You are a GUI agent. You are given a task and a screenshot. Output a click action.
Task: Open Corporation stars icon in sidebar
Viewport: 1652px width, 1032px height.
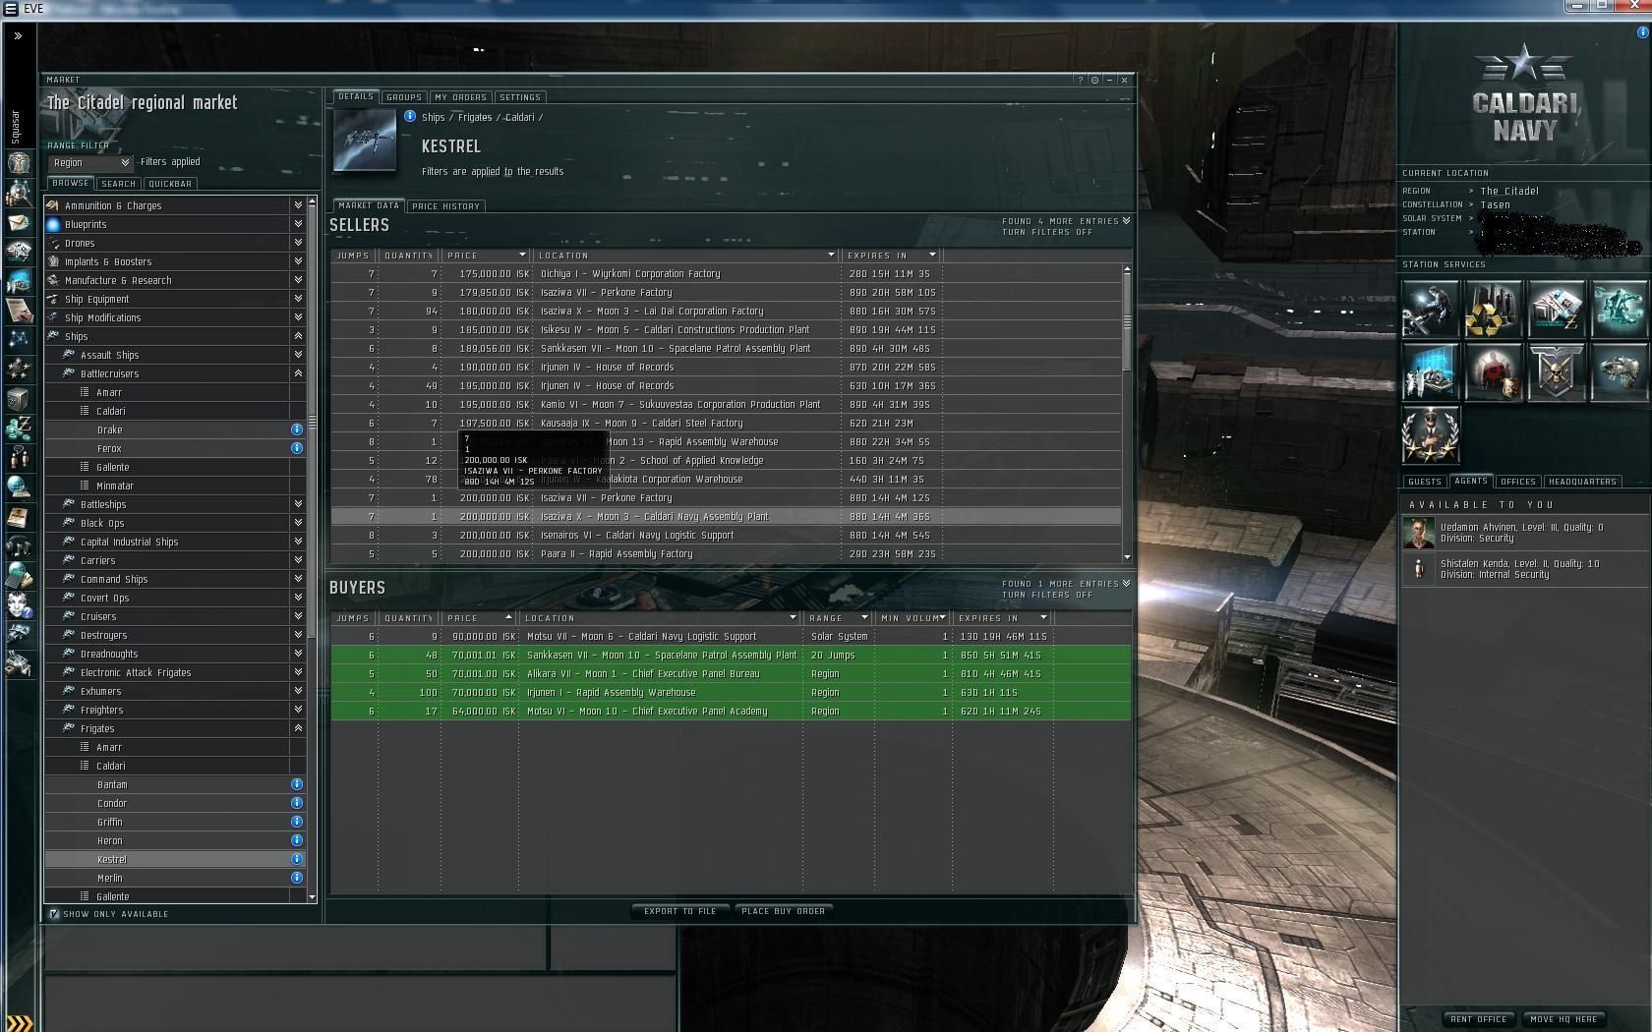[19, 370]
